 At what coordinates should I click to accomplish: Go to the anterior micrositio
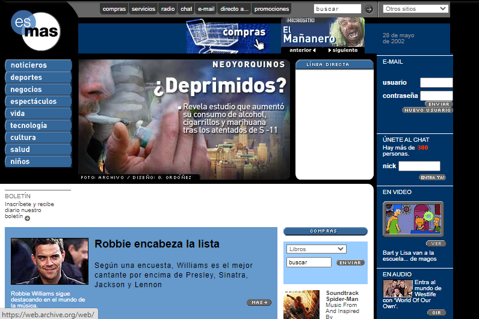302,50
